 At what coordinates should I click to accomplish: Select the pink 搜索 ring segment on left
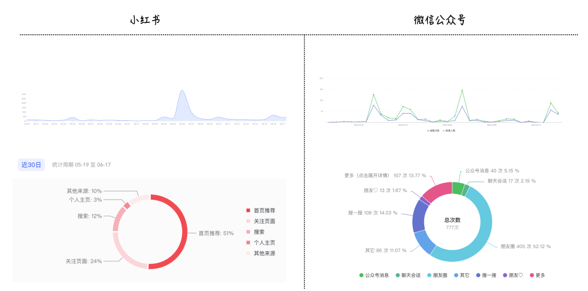(119, 219)
